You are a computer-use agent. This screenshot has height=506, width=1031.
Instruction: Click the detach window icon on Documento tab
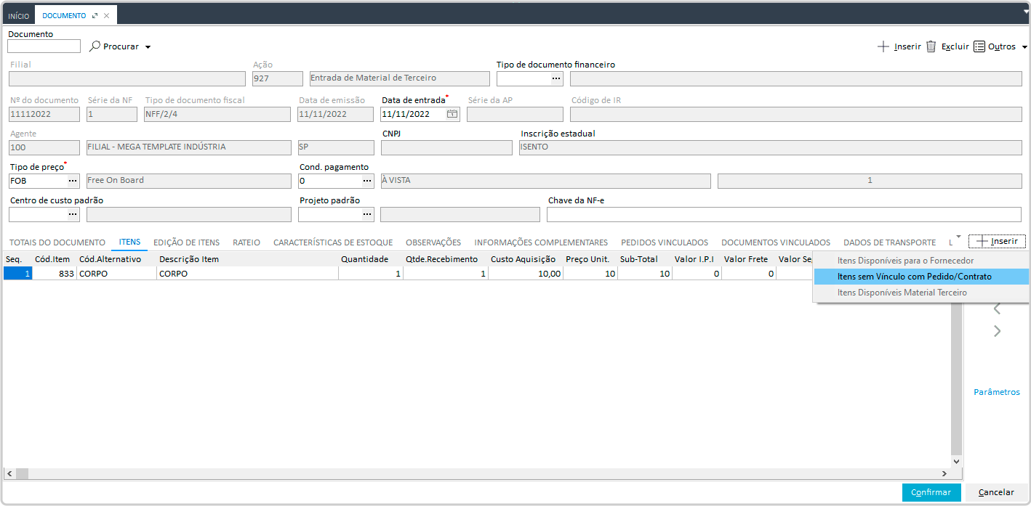point(95,15)
